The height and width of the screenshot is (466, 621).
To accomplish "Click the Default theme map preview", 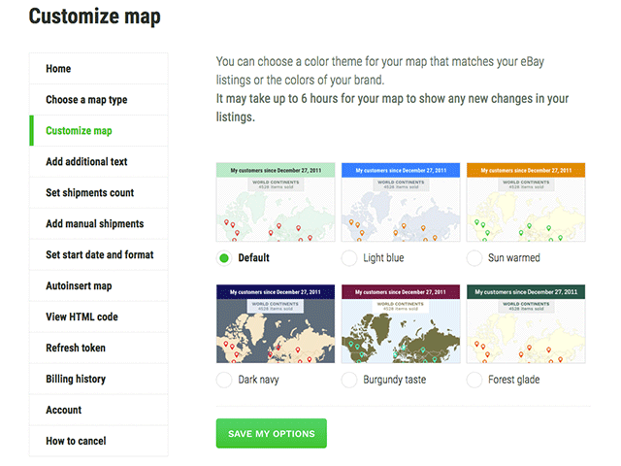I will pyautogui.click(x=276, y=203).
